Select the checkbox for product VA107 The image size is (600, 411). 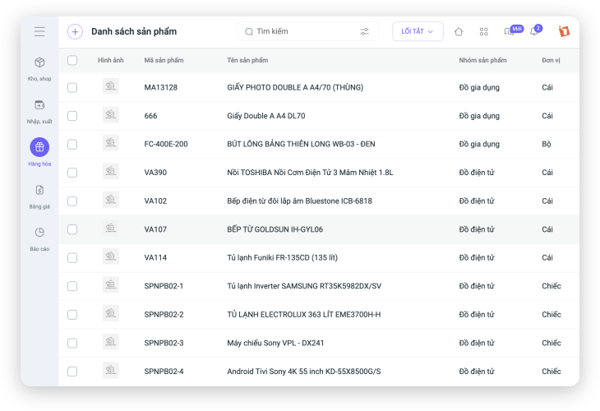click(72, 229)
